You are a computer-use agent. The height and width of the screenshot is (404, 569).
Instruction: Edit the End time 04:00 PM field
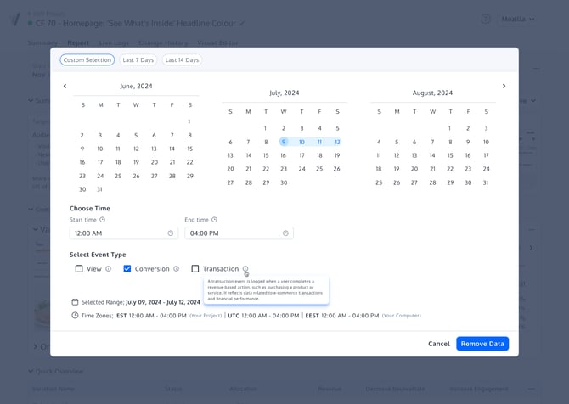[x=239, y=233]
